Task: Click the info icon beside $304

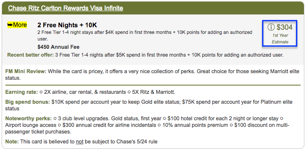Action: (x=271, y=27)
